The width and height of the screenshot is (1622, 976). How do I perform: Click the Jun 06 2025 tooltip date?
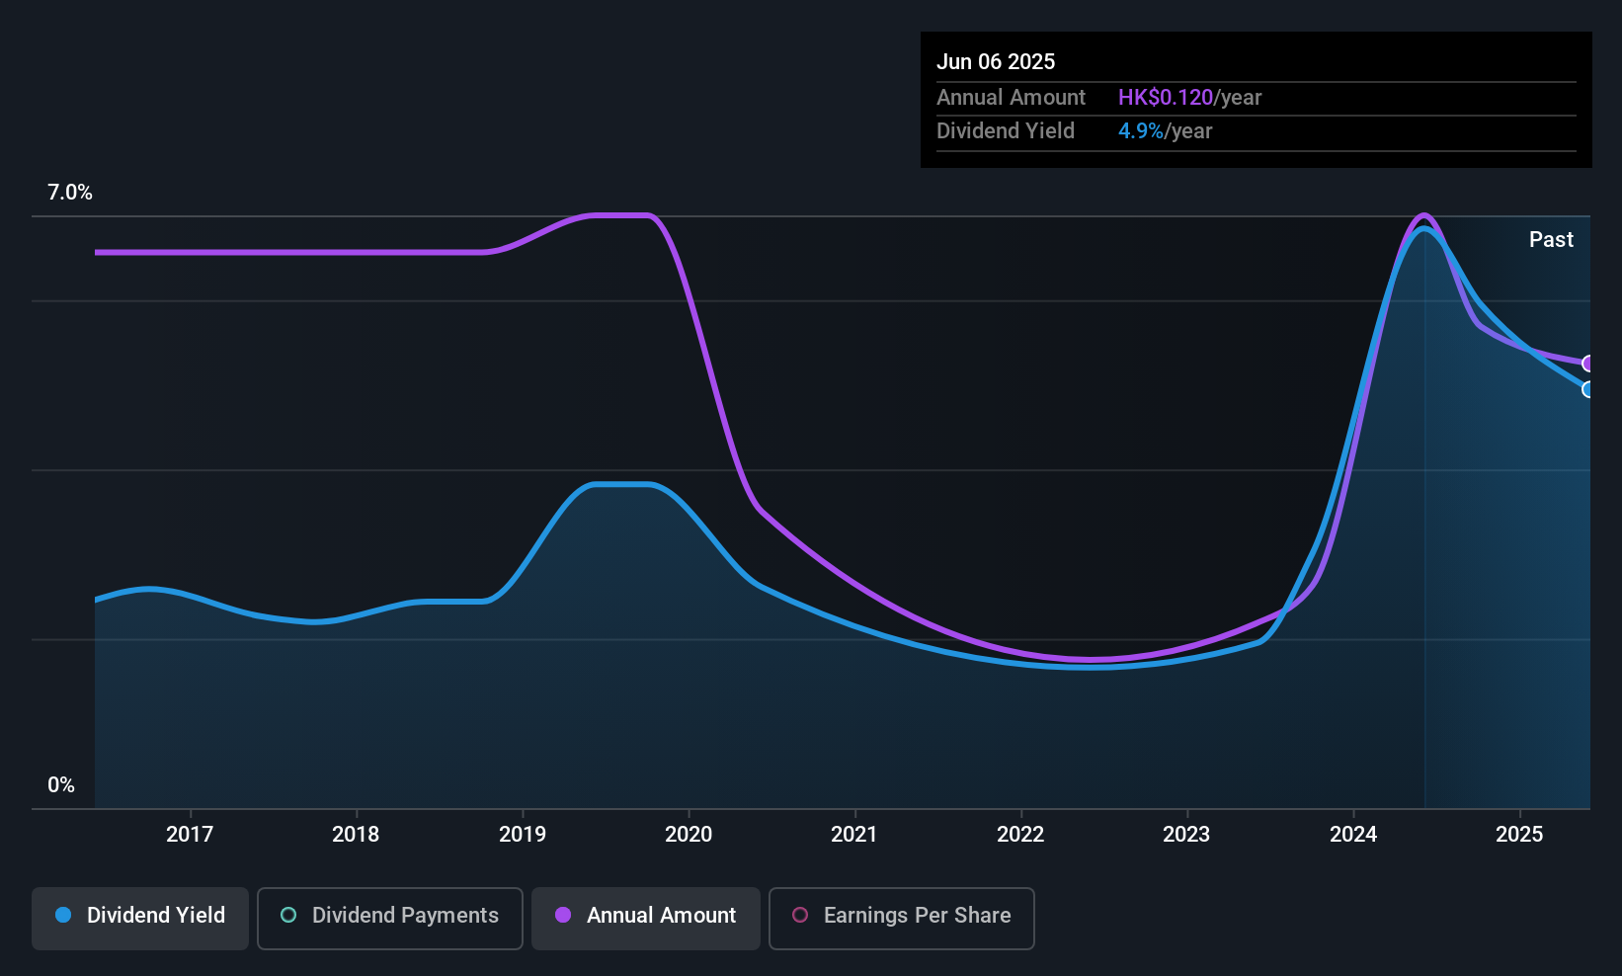point(996,61)
